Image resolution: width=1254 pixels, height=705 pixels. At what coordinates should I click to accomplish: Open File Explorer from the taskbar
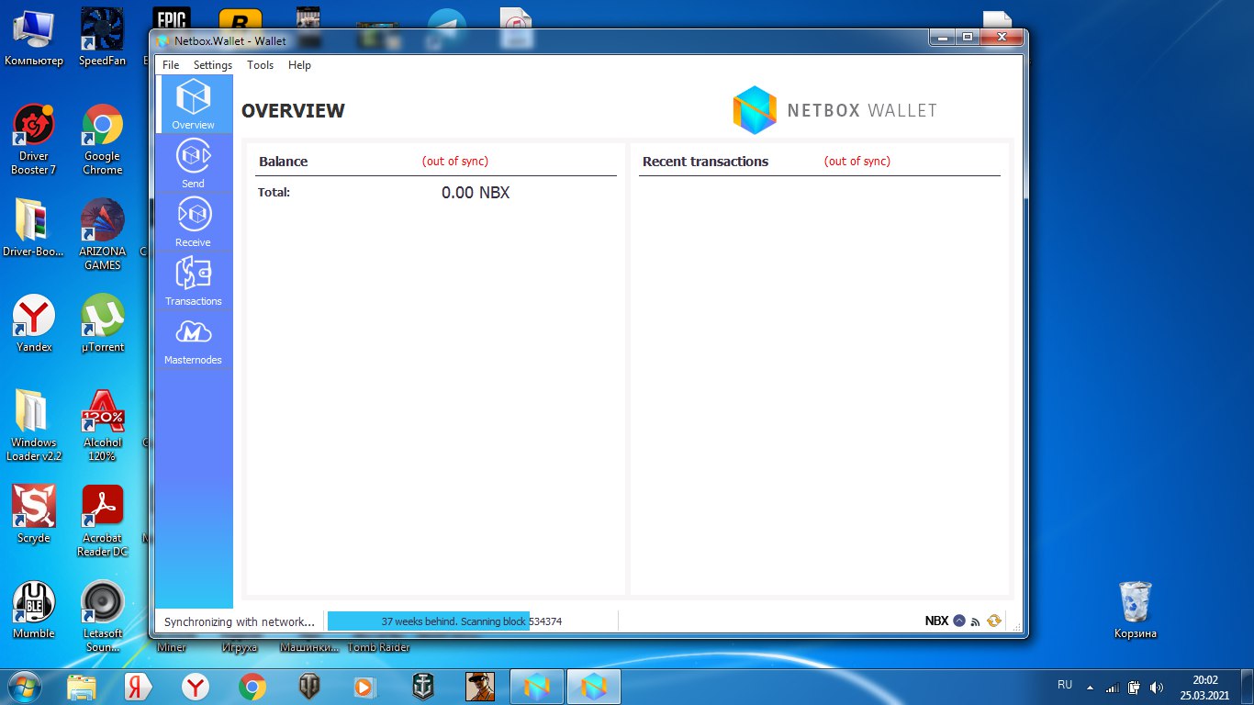82,687
